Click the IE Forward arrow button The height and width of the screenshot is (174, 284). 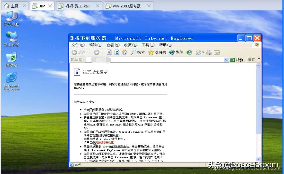pos(97,52)
